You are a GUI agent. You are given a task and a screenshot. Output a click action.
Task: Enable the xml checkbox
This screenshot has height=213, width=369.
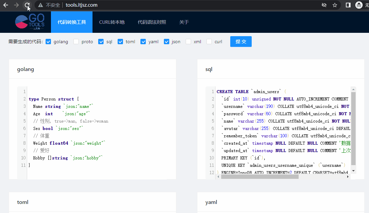188,42
